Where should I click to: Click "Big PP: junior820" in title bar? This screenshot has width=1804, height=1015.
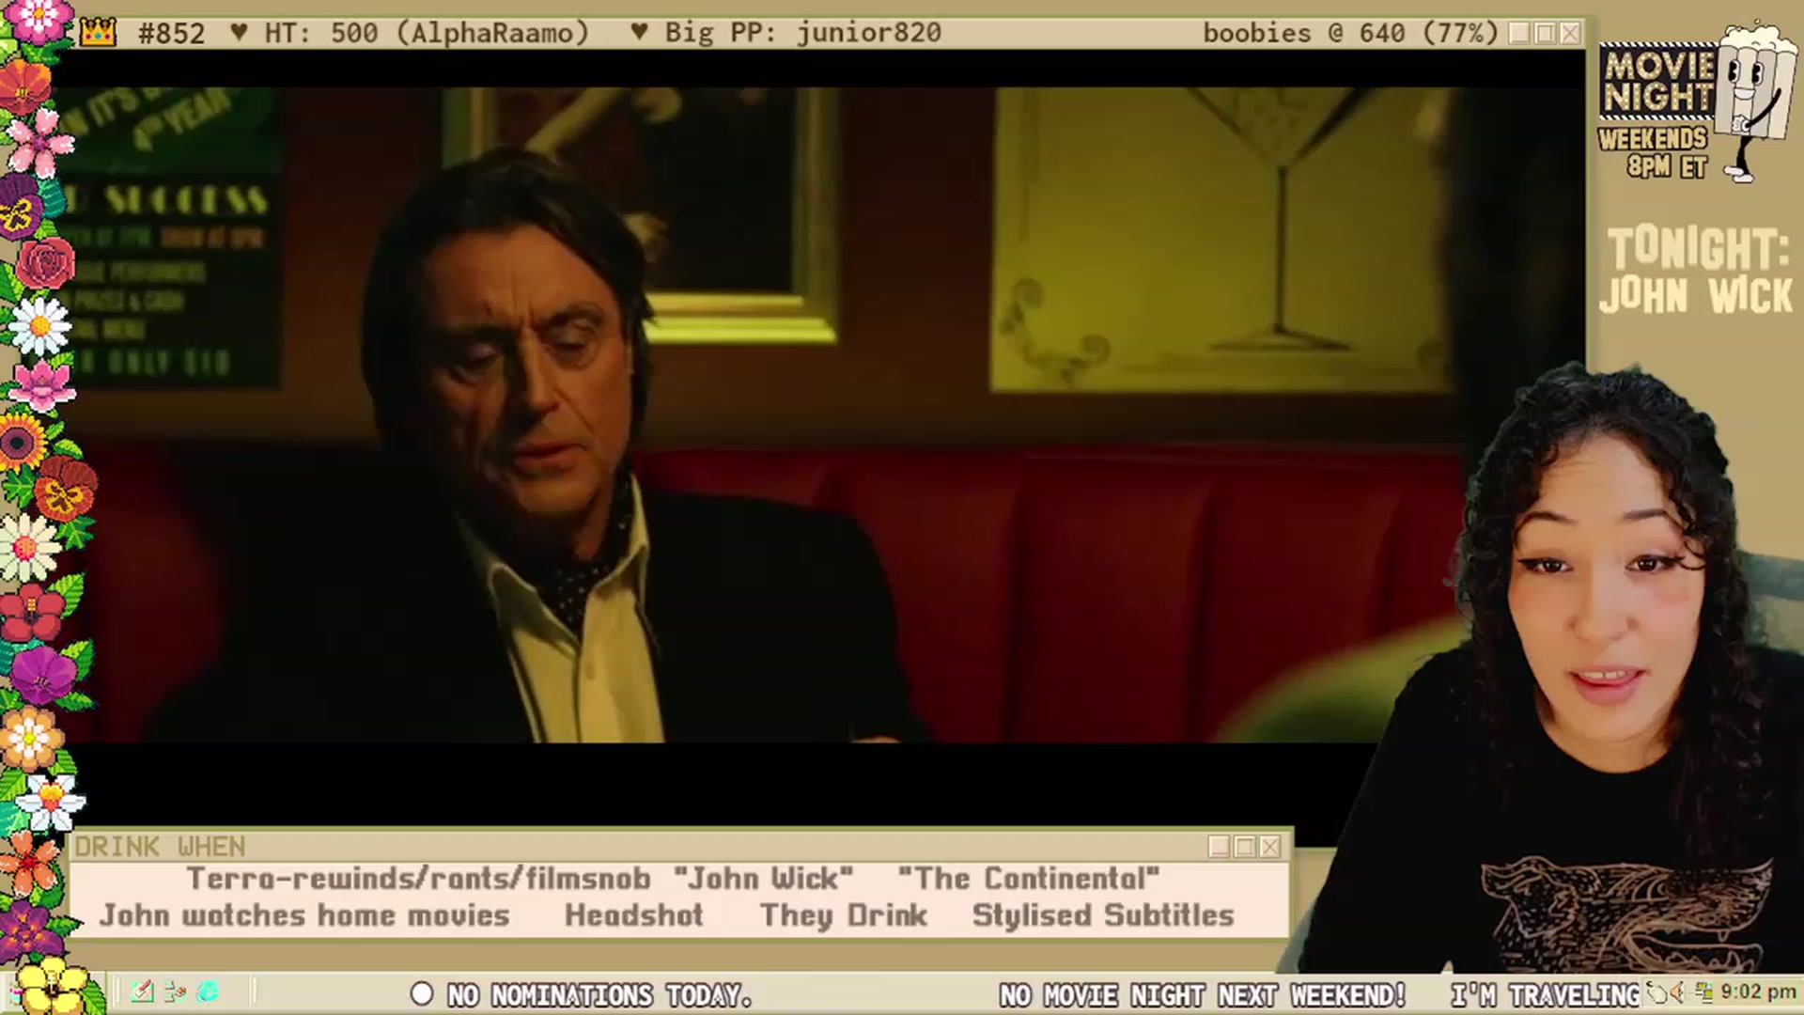pos(802,33)
